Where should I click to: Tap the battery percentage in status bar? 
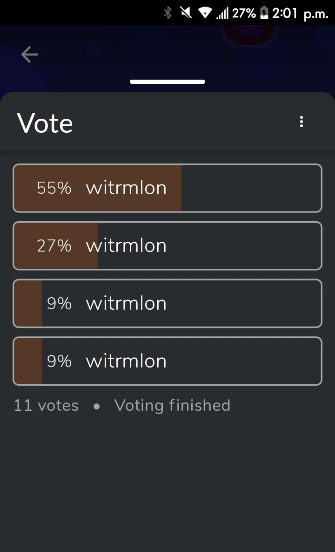point(244,13)
